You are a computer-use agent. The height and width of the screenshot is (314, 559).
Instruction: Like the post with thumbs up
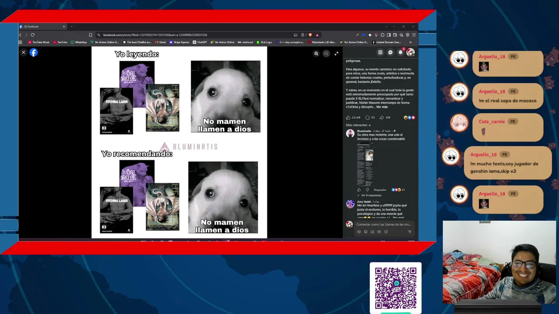[348, 117]
